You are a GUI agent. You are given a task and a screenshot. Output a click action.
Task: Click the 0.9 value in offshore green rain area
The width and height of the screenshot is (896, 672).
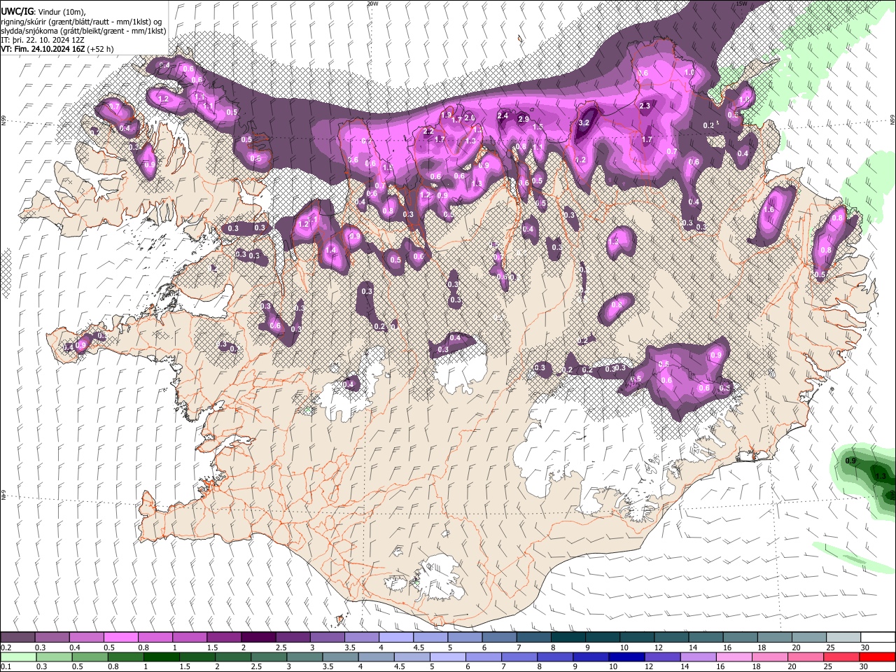[850, 461]
